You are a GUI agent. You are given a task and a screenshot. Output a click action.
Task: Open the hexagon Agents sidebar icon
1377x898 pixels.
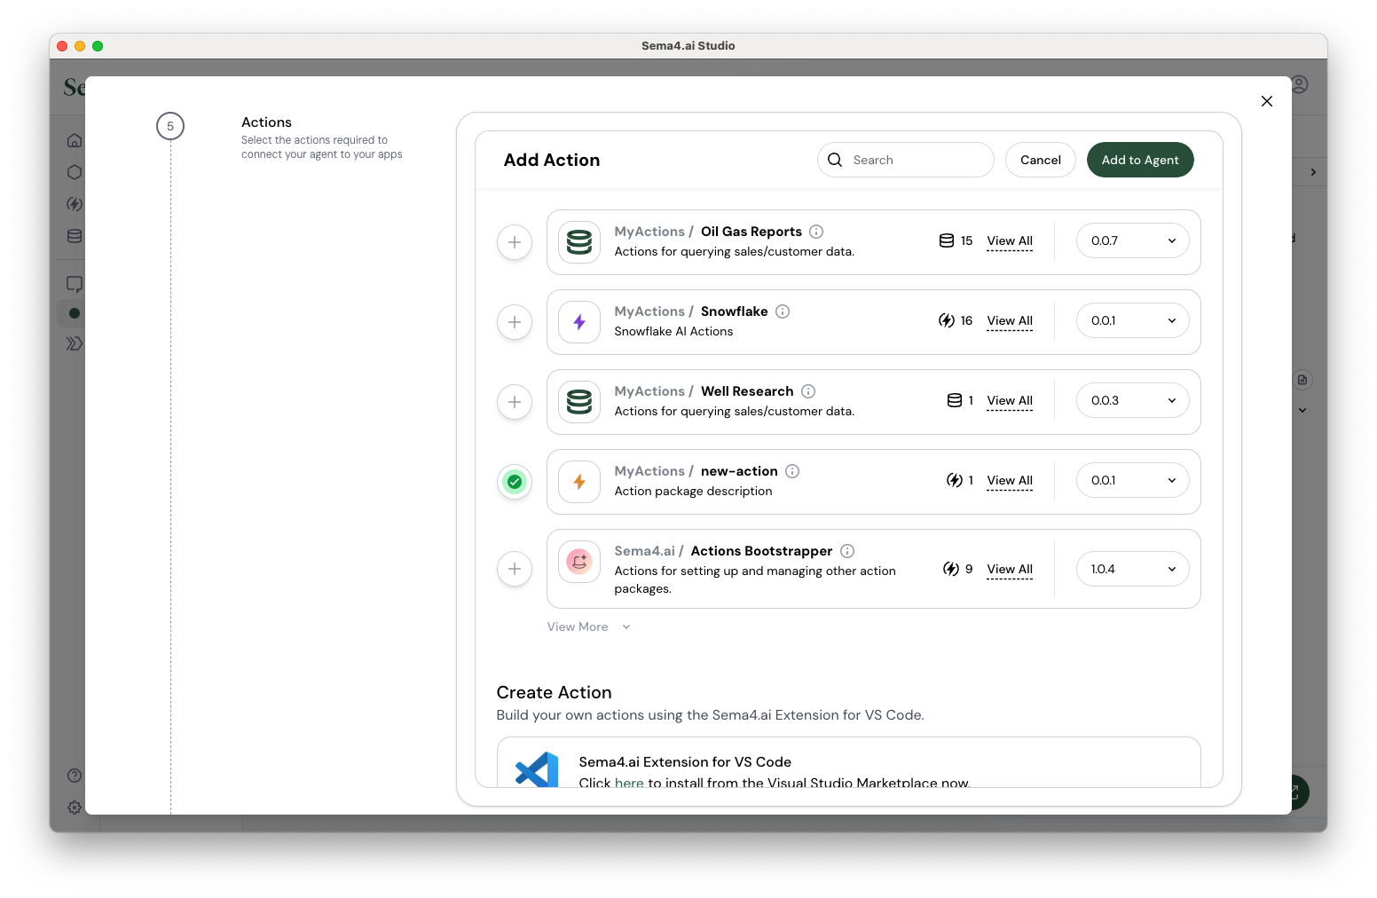75,172
